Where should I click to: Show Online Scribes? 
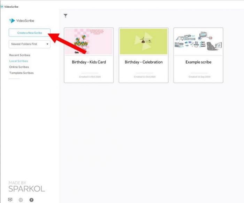(19, 67)
